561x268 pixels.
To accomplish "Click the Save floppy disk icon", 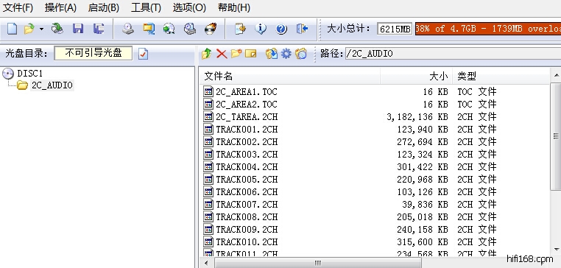I will click(x=78, y=29).
